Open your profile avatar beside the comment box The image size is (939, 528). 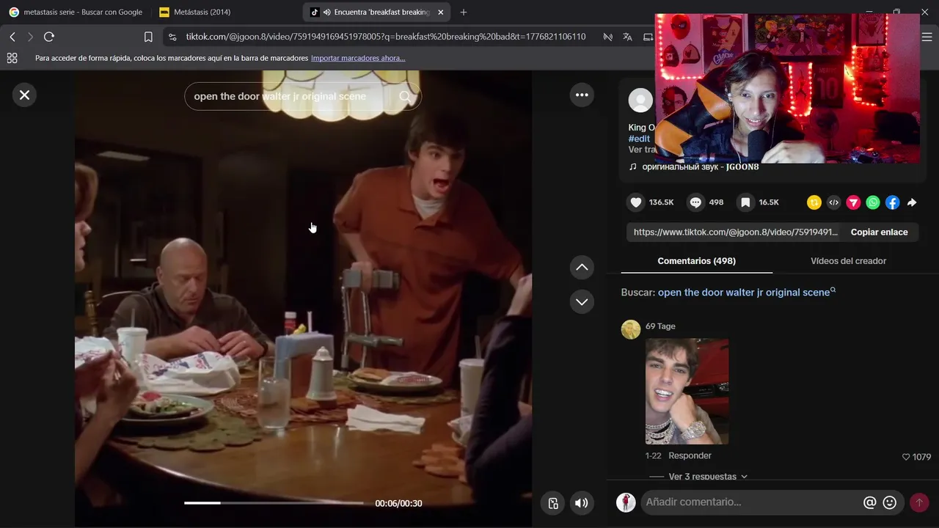[626, 502]
